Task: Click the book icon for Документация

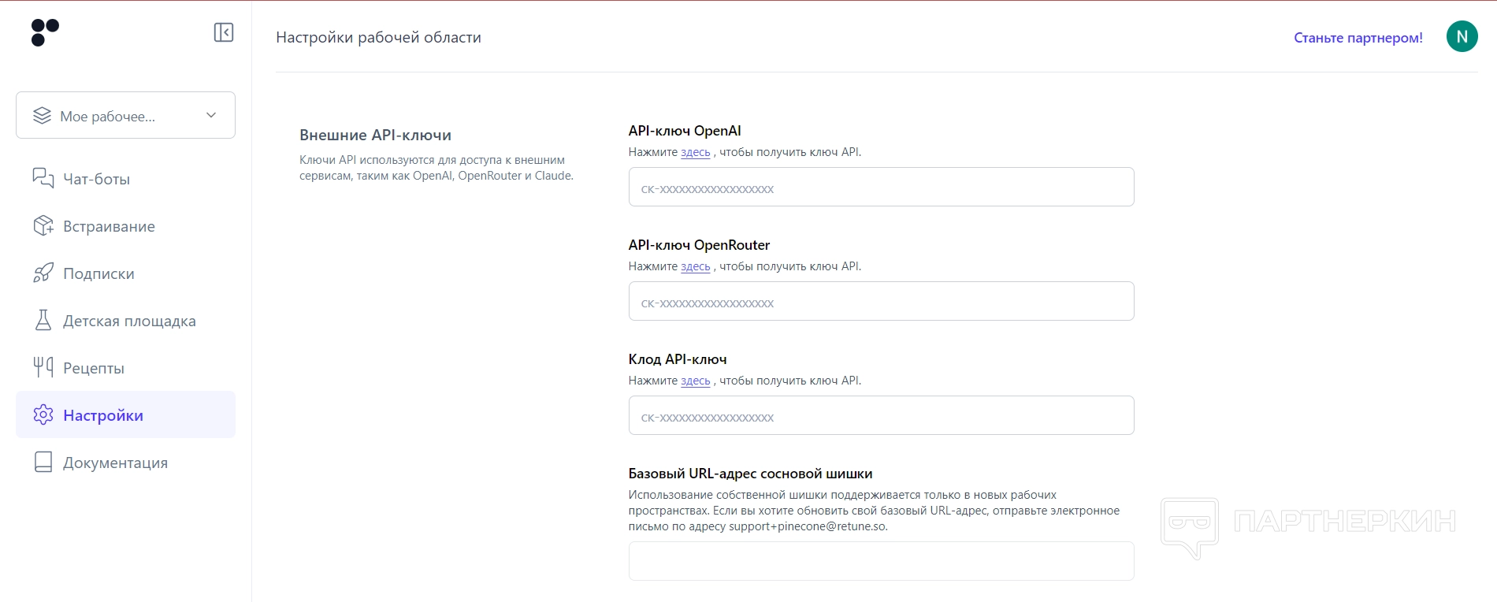Action: 43,462
